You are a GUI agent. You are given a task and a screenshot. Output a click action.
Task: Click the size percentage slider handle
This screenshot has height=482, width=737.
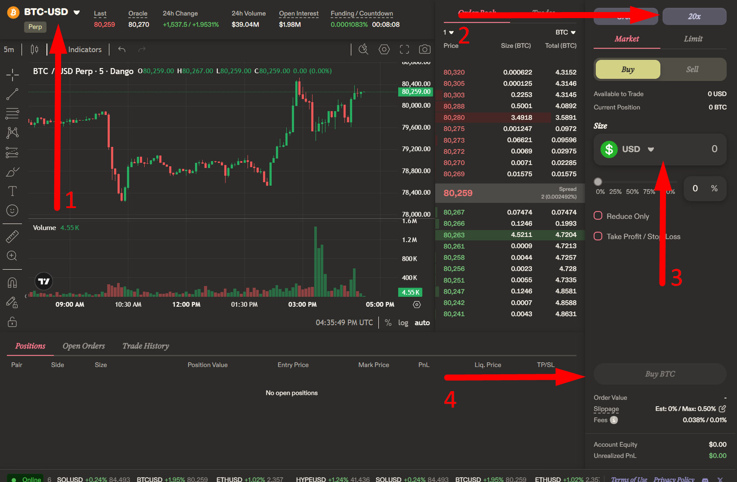coord(598,182)
